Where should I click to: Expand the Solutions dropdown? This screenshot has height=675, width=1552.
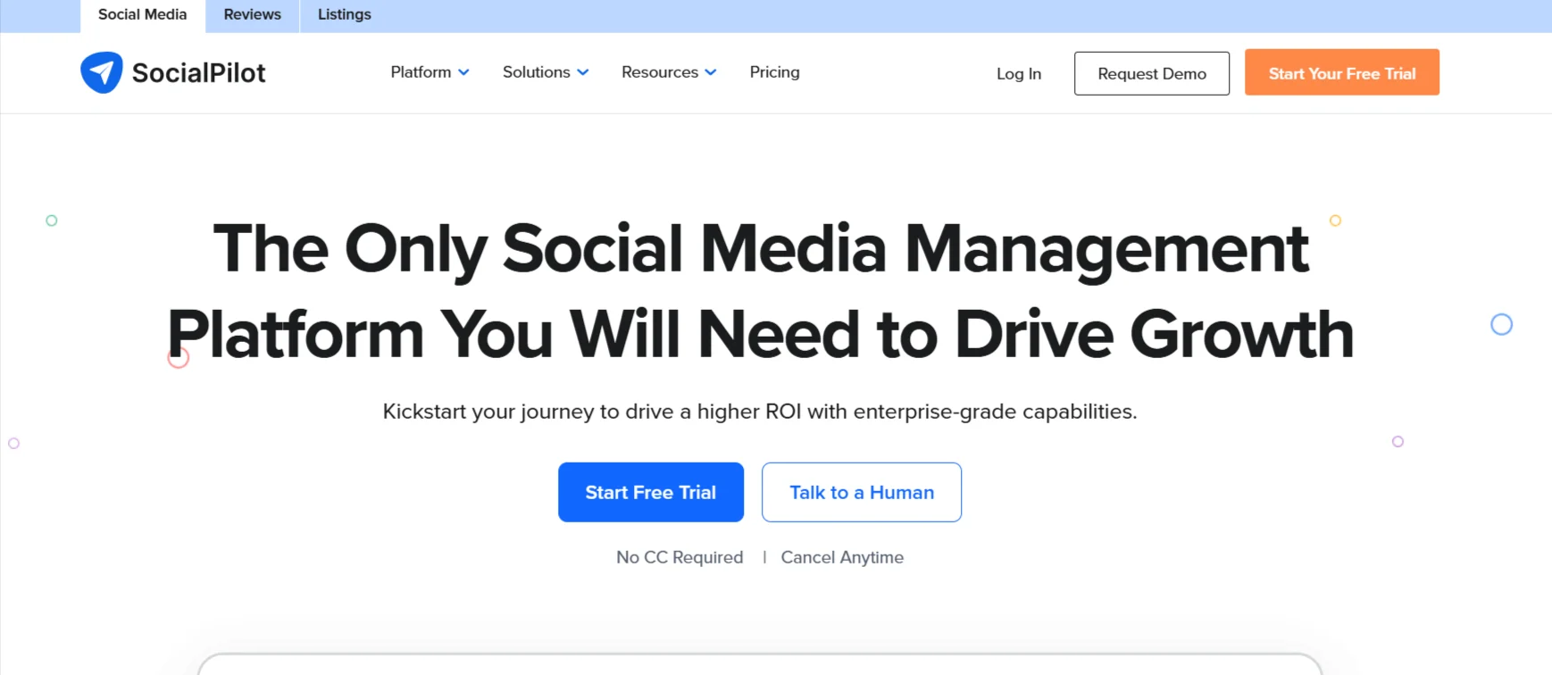click(x=583, y=72)
